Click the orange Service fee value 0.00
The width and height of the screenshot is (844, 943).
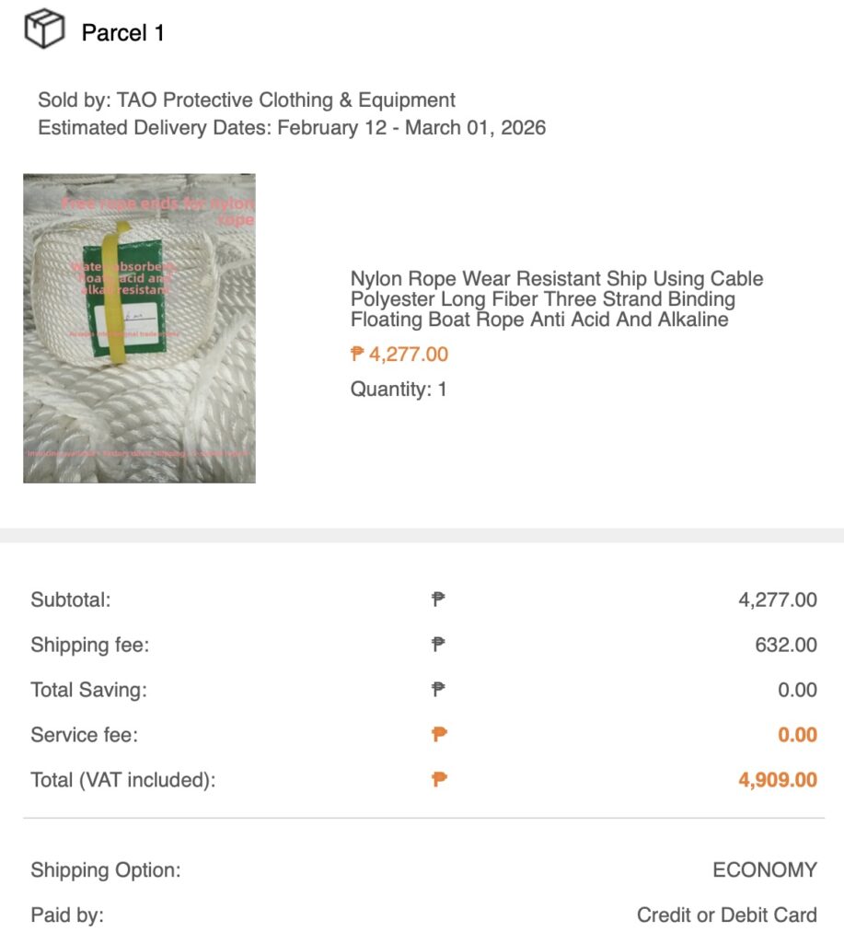click(797, 735)
